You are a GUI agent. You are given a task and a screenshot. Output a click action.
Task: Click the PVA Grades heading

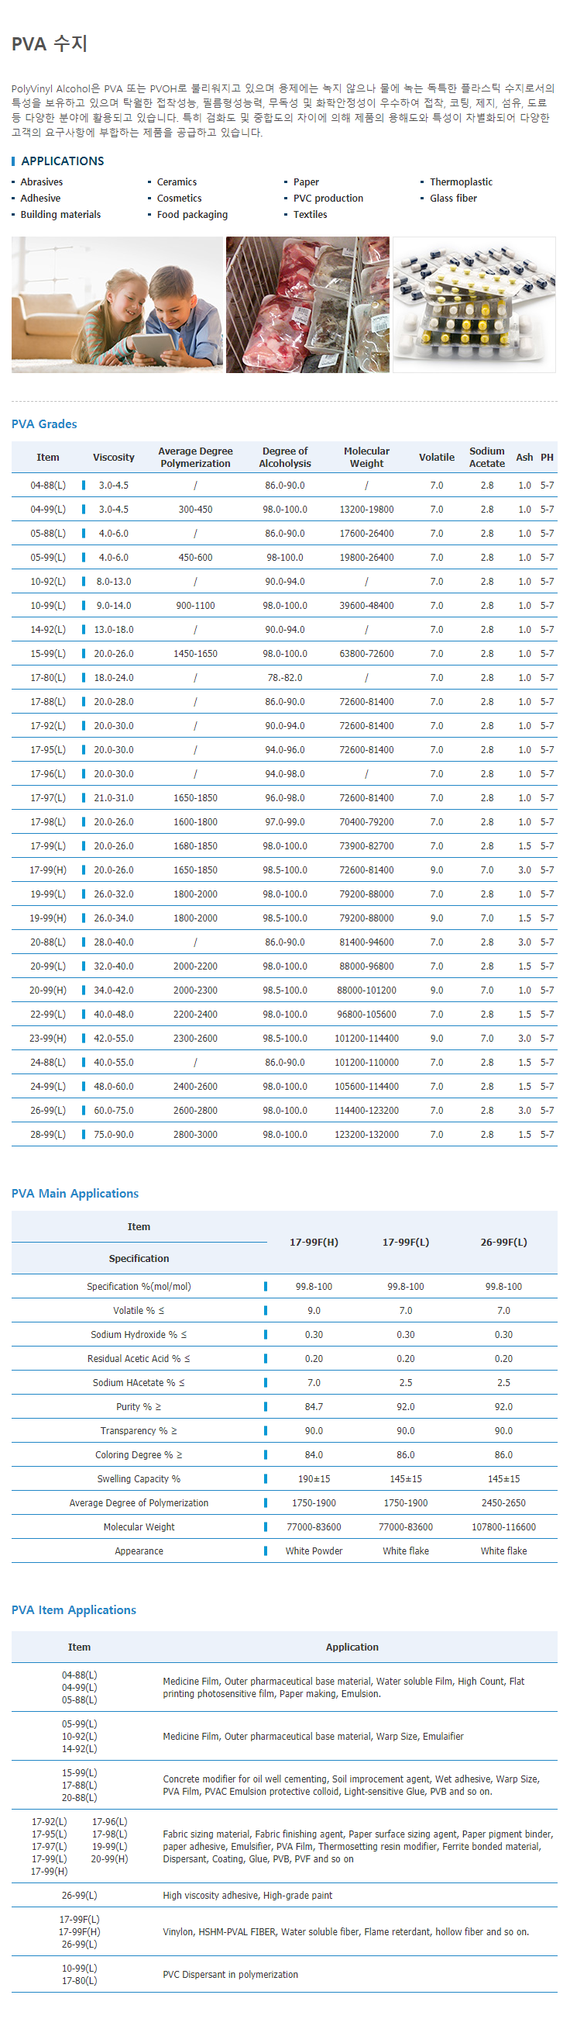(x=44, y=424)
